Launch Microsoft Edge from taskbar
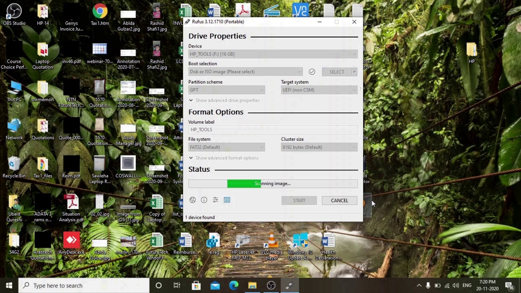The image size is (521, 293). 234,285
